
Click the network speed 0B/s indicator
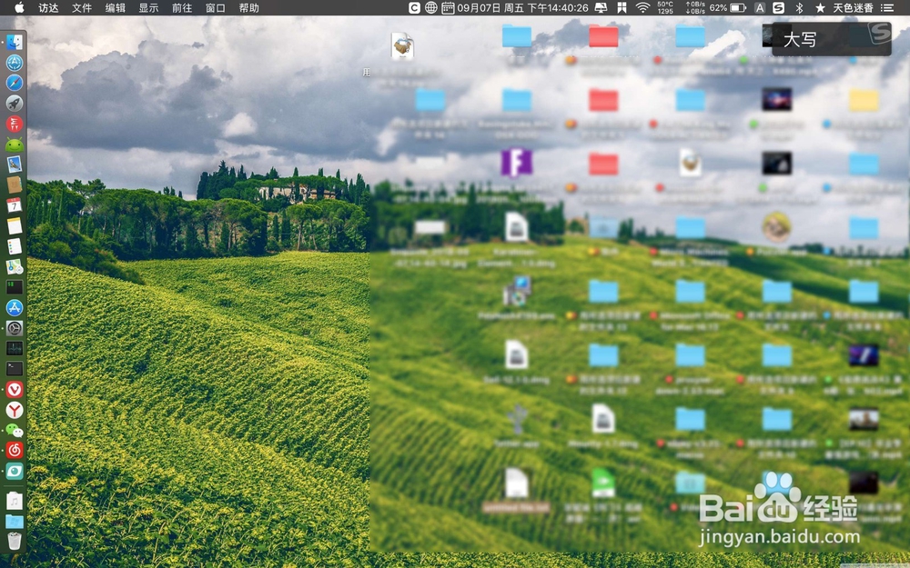pyautogui.click(x=695, y=7)
